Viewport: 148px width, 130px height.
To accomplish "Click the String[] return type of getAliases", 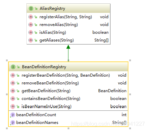I will [x=101, y=40].
